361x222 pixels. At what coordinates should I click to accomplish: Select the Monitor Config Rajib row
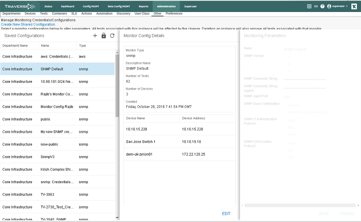[57, 106]
